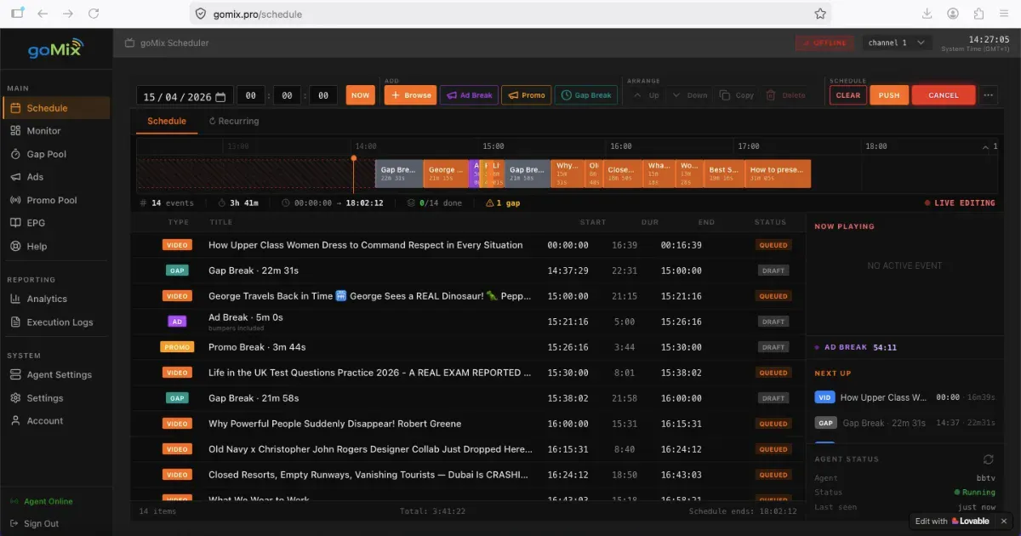
Task: Click the Help icon in sidebar
Action: click(x=15, y=246)
